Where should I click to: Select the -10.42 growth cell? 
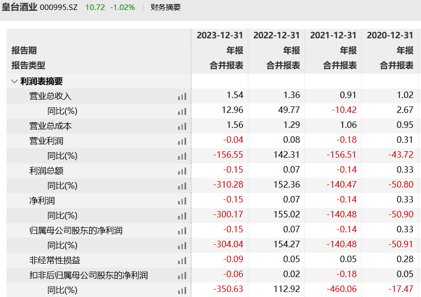344,110
